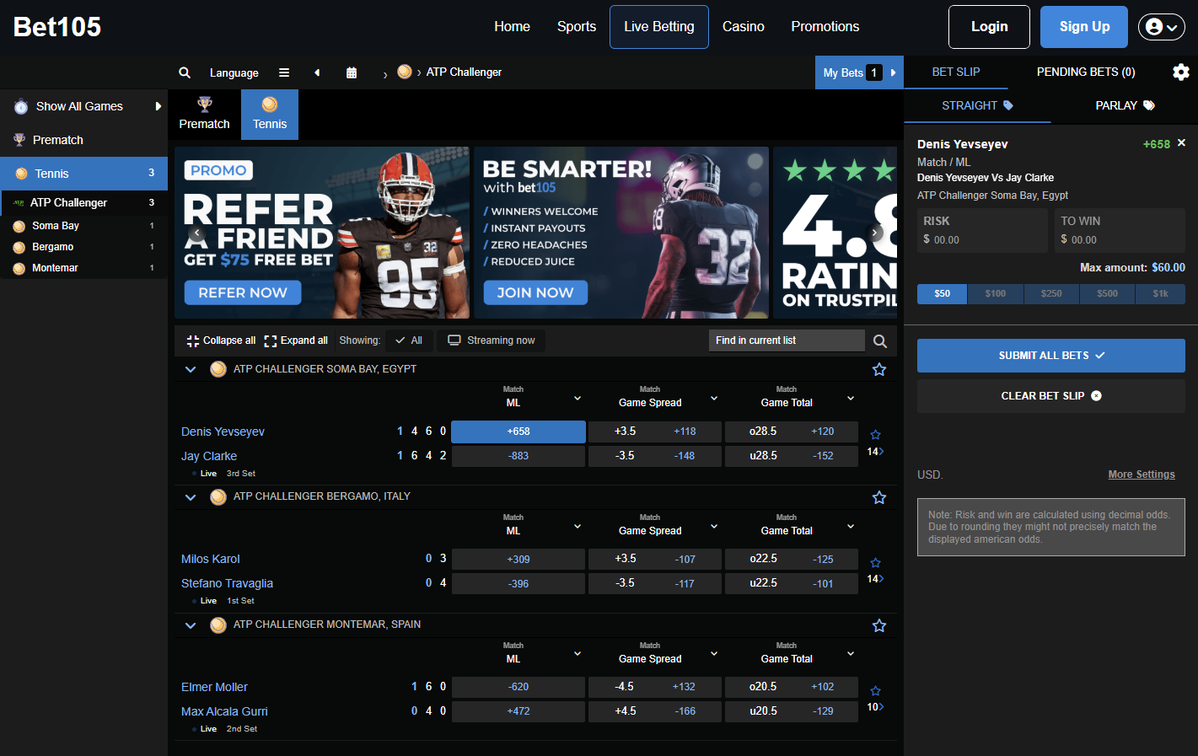The height and width of the screenshot is (756, 1198).
Task: Open the hamburger list icon near Language
Action: tap(284, 72)
